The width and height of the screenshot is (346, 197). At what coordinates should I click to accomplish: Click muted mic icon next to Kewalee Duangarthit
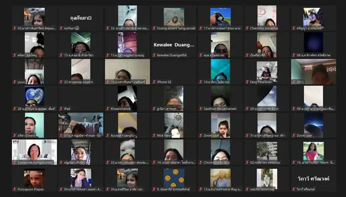click(154, 55)
